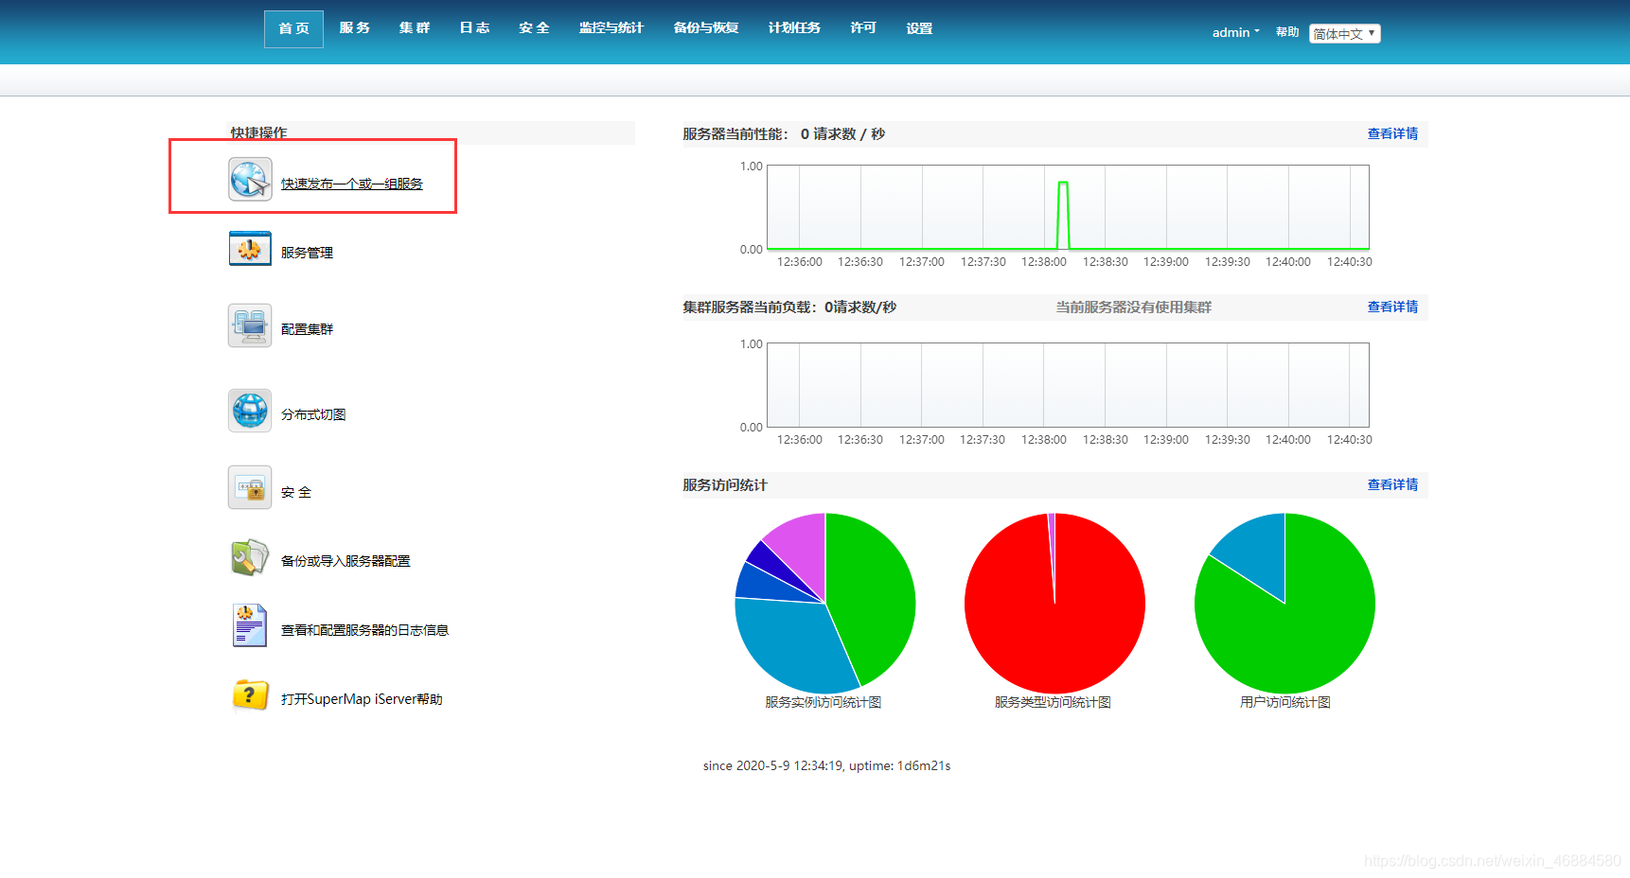Viewport: 1630px width, 878px height.
Task: Click 查看详情 next to 服务访问统计
Action: coord(1391,484)
